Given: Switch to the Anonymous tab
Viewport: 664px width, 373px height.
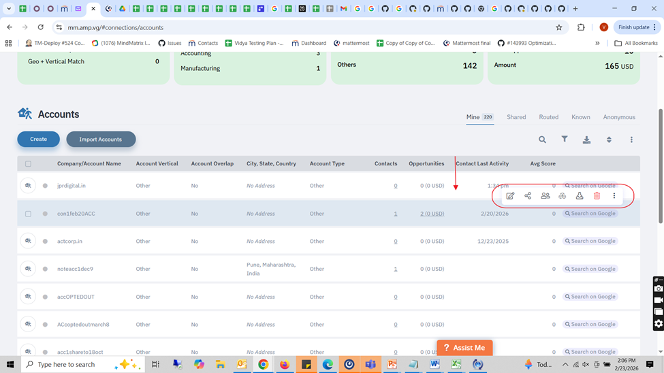Looking at the screenshot, I should pyautogui.click(x=618, y=117).
